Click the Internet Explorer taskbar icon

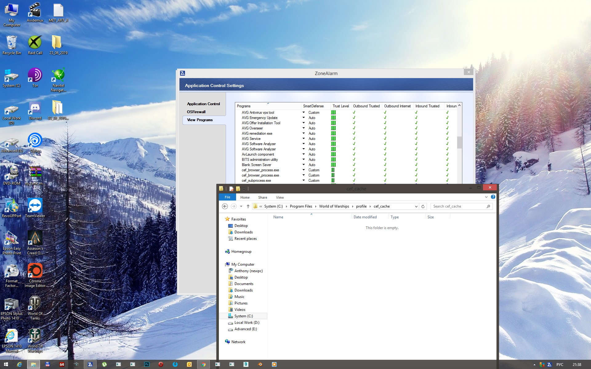pyautogui.click(x=19, y=364)
